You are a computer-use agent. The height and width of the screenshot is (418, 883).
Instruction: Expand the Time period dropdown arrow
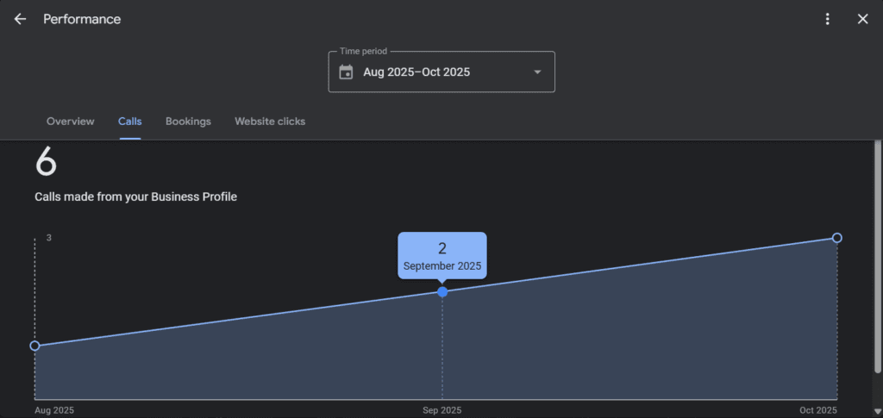pos(537,72)
